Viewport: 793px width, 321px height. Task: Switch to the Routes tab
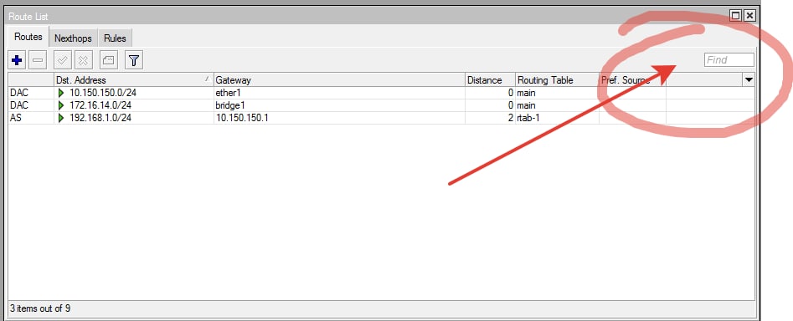coord(28,38)
